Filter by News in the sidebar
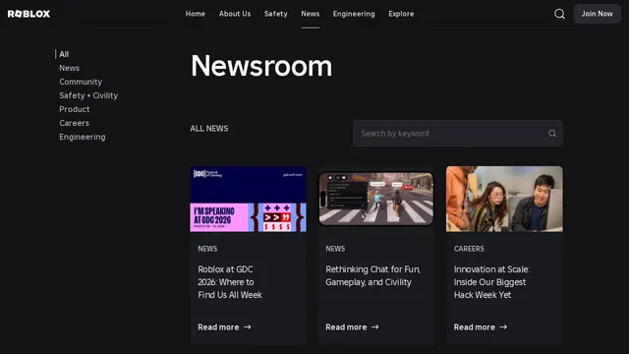This screenshot has width=629, height=354. 70,68
